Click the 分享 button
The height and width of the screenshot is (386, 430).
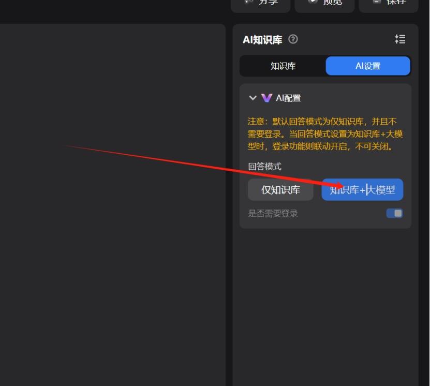click(x=261, y=4)
